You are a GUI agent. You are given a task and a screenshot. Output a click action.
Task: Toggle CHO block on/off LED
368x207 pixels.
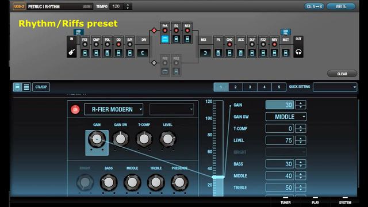[229, 44]
